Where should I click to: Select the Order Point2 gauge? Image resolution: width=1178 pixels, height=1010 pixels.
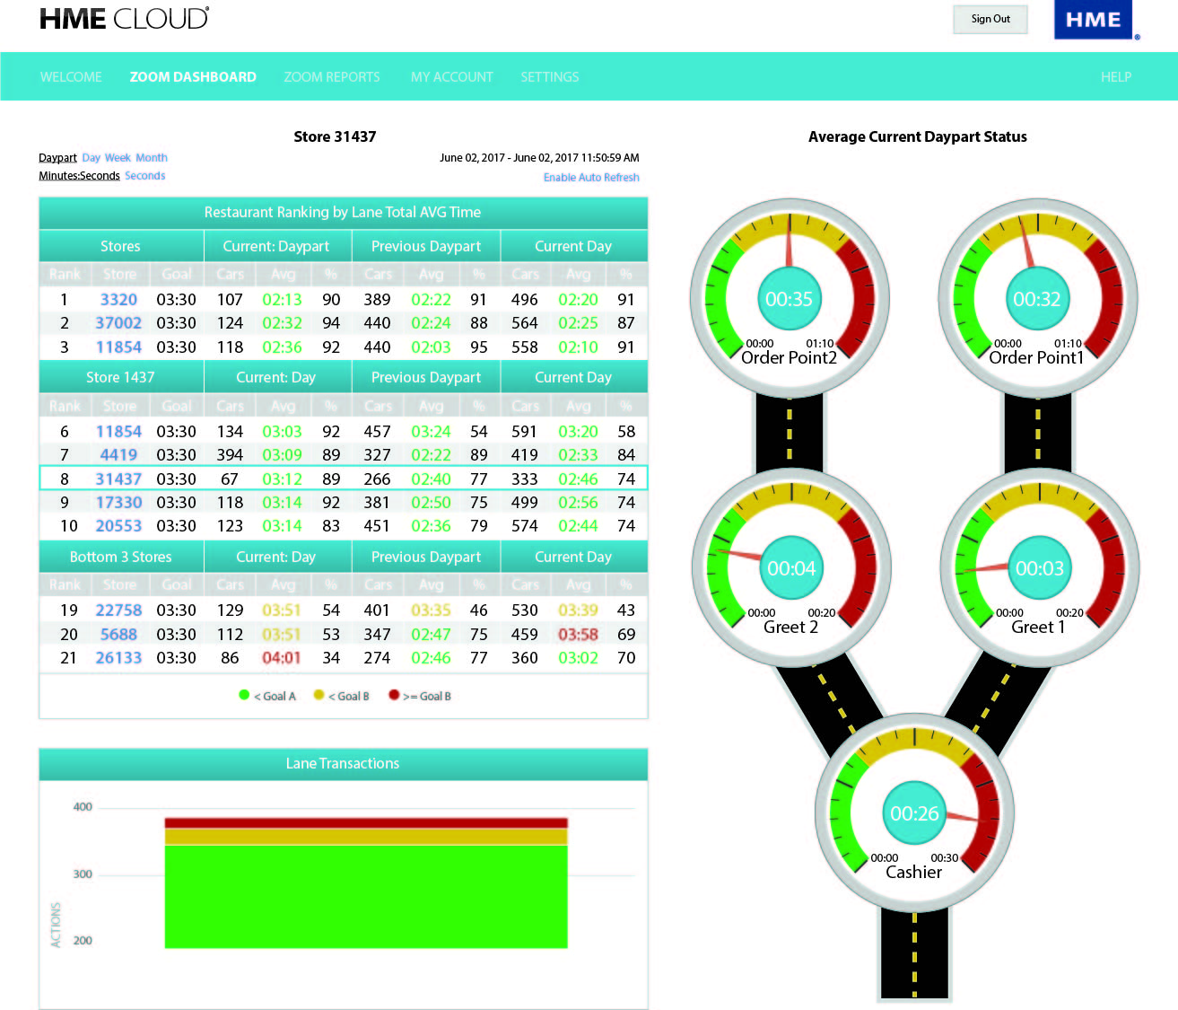pyautogui.click(x=790, y=298)
